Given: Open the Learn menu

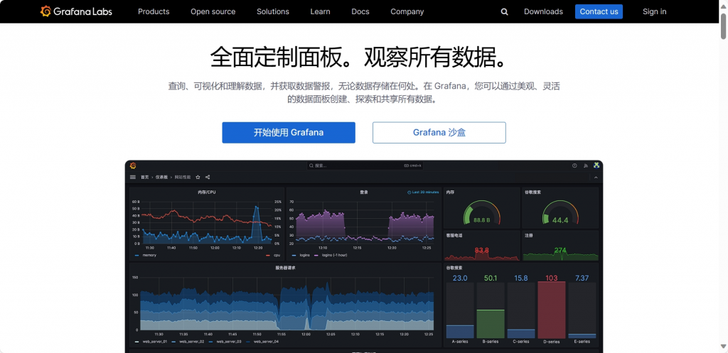Looking at the screenshot, I should click(321, 11).
